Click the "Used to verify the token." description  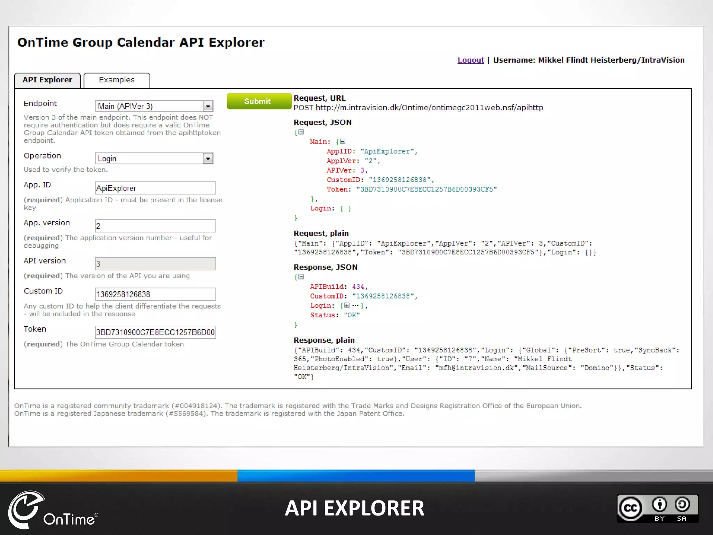click(x=66, y=170)
